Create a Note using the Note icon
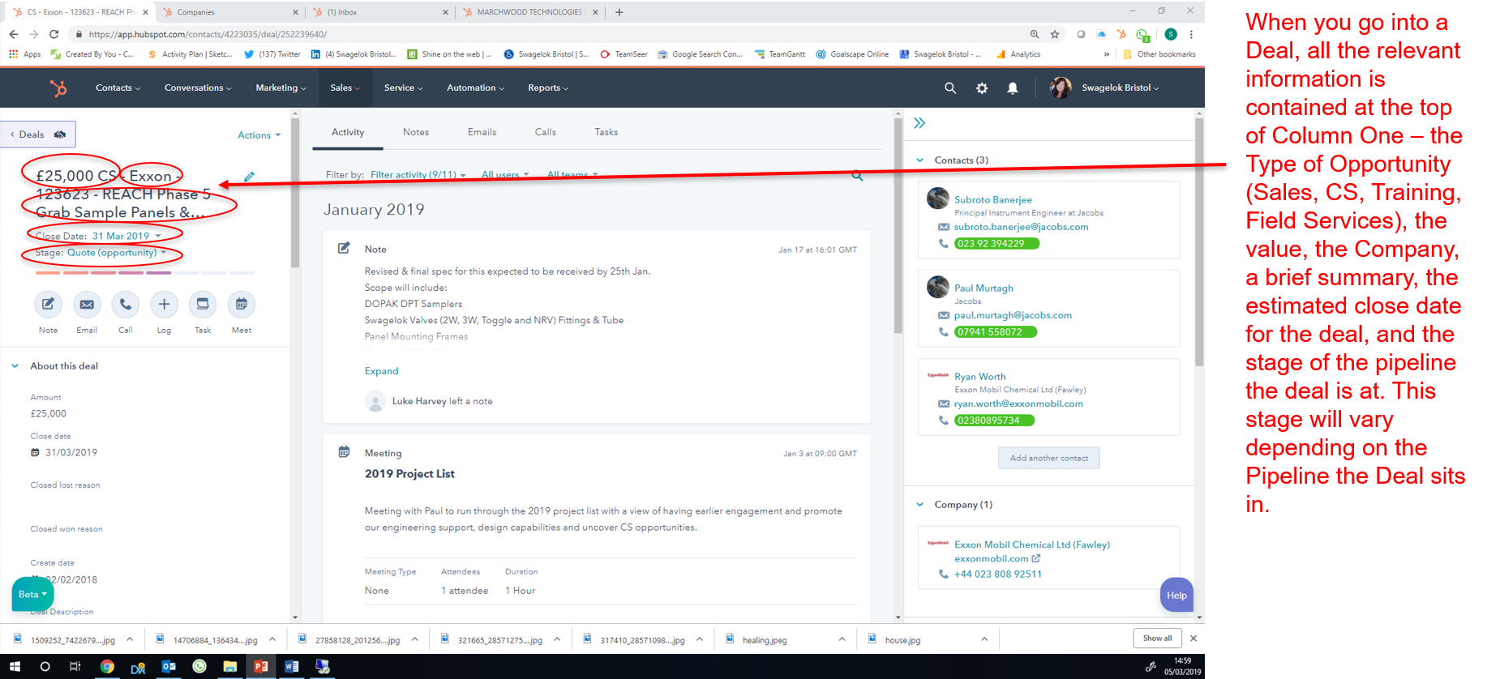This screenshot has width=1487, height=679. 48,304
